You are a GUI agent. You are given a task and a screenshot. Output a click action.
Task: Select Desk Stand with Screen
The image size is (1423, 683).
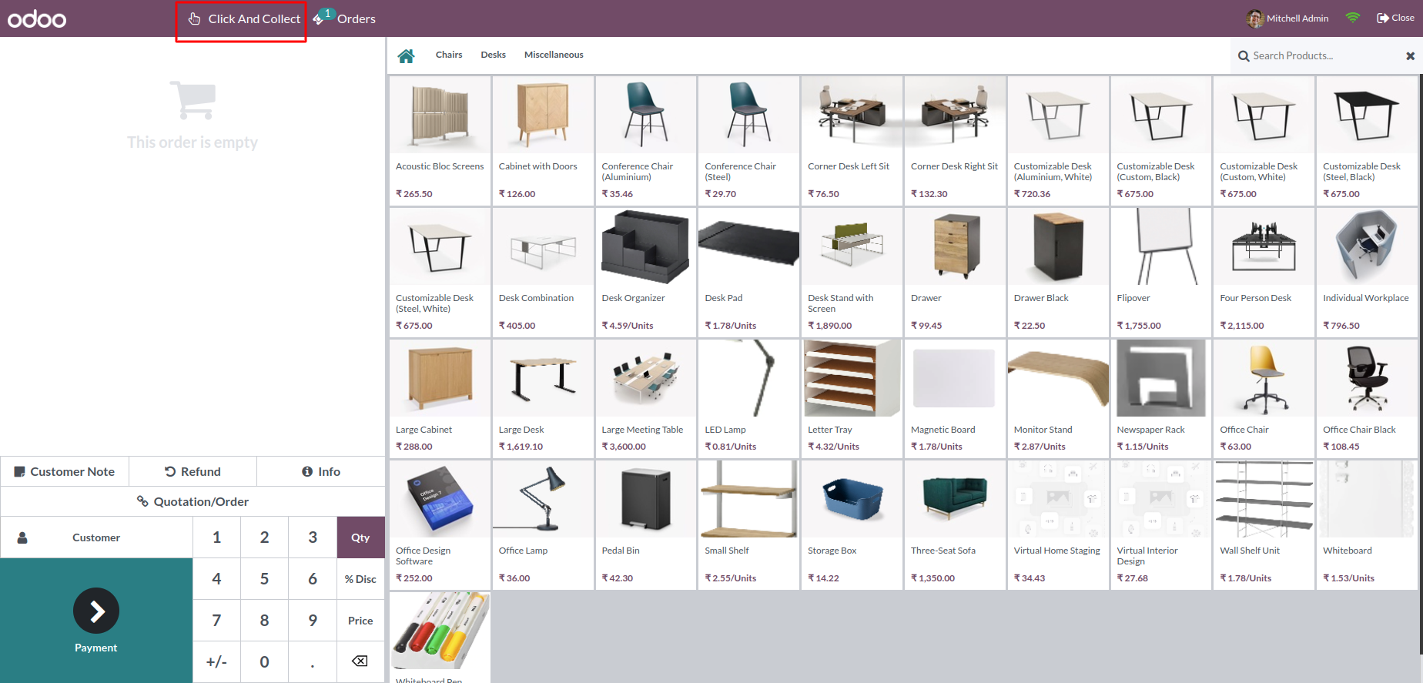[852, 272]
